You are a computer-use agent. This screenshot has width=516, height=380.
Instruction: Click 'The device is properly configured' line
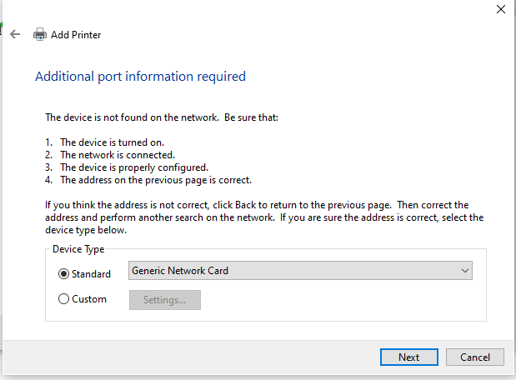click(x=133, y=167)
